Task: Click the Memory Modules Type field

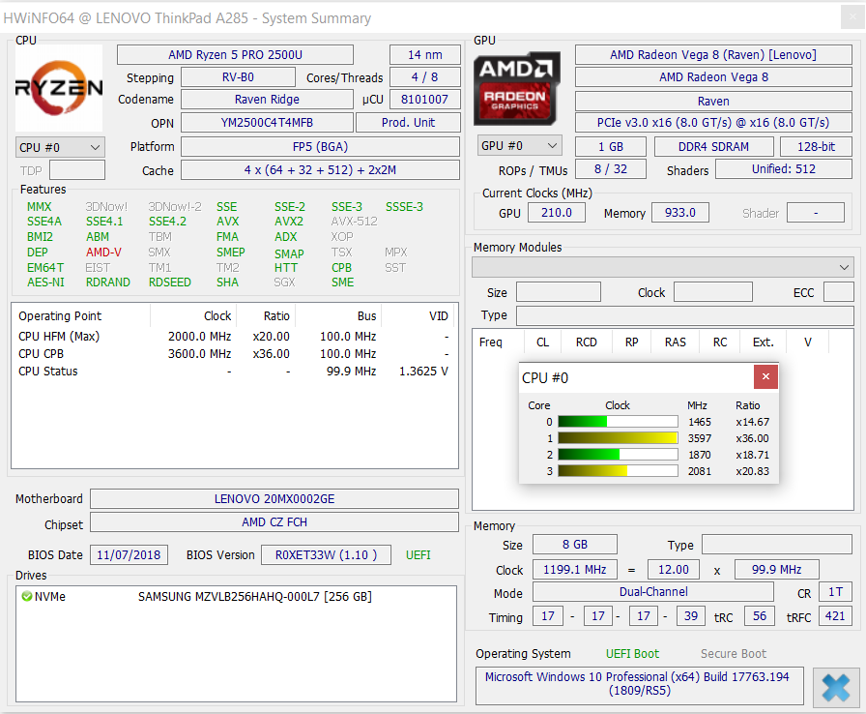Action: click(685, 315)
